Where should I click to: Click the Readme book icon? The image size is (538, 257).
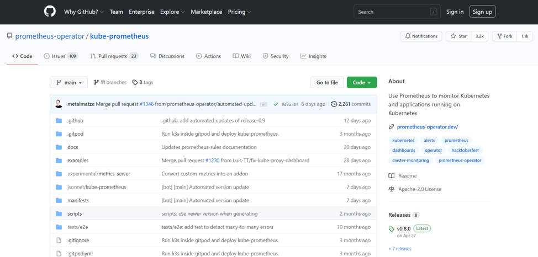pos(391,176)
